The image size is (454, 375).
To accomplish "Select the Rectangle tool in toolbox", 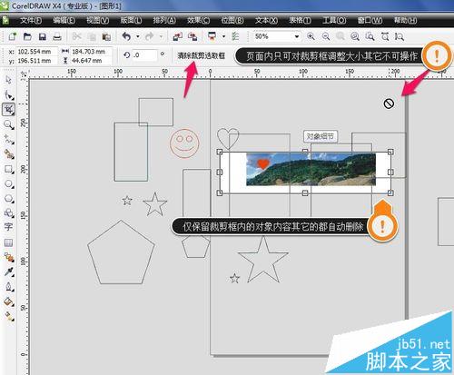I will click(x=8, y=169).
